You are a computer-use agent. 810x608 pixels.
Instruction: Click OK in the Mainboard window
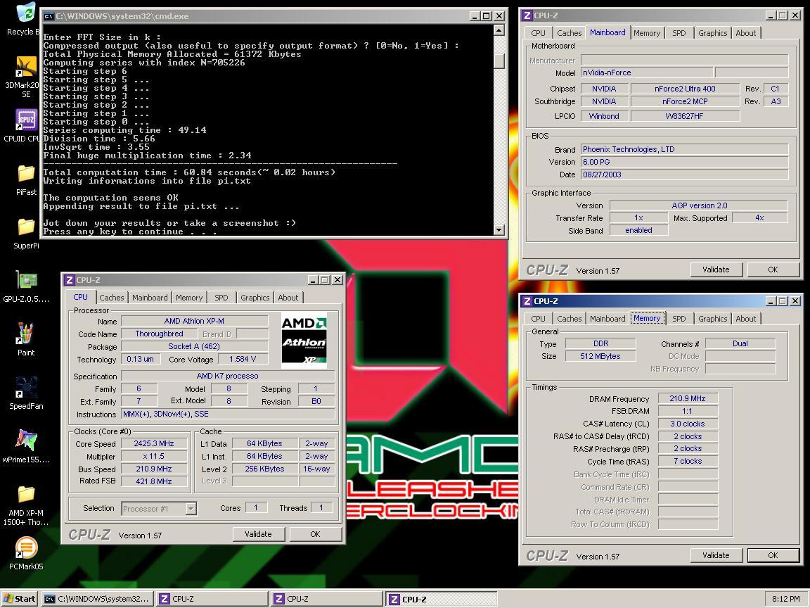pyautogui.click(x=773, y=270)
